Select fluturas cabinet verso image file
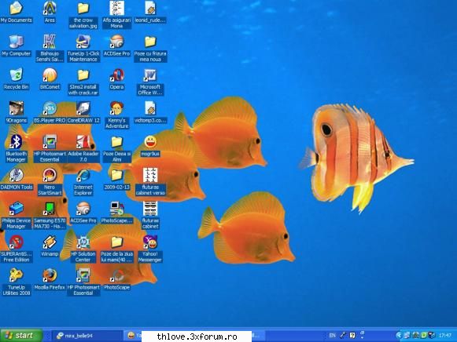The width and height of the screenshot is (457, 342). point(150,182)
